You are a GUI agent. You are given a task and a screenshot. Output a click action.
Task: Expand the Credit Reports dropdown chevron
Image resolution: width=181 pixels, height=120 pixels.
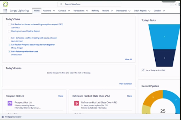click(x=149, y=11)
